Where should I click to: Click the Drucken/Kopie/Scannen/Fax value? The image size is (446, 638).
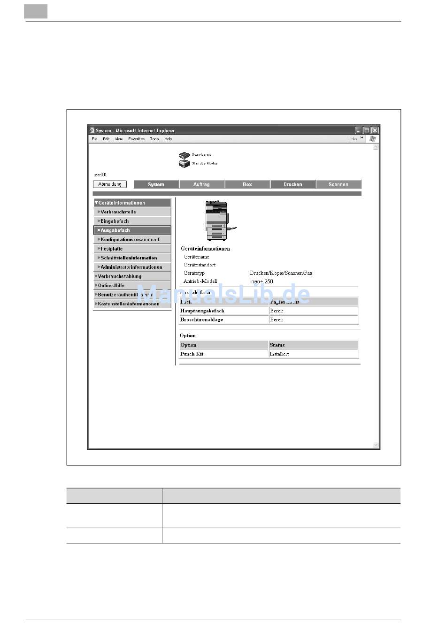tap(281, 273)
